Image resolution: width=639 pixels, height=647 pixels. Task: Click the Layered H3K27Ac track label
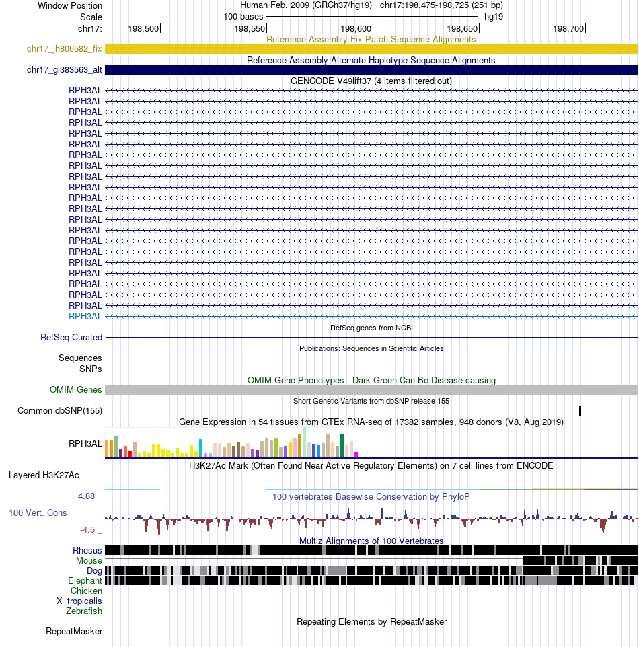(44, 475)
